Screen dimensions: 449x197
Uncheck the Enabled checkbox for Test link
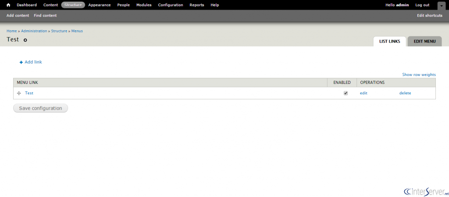coord(346,93)
